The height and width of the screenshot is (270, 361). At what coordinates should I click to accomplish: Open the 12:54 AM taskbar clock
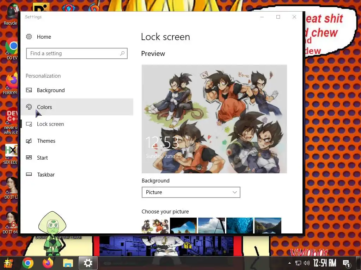(325, 263)
